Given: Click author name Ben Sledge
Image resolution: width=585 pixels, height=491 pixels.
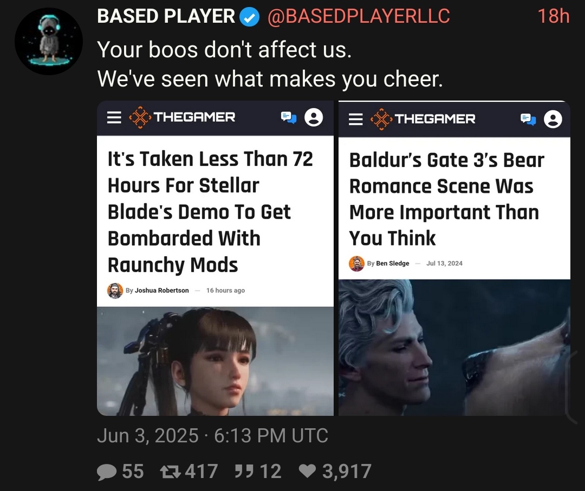Looking at the screenshot, I should [x=393, y=263].
